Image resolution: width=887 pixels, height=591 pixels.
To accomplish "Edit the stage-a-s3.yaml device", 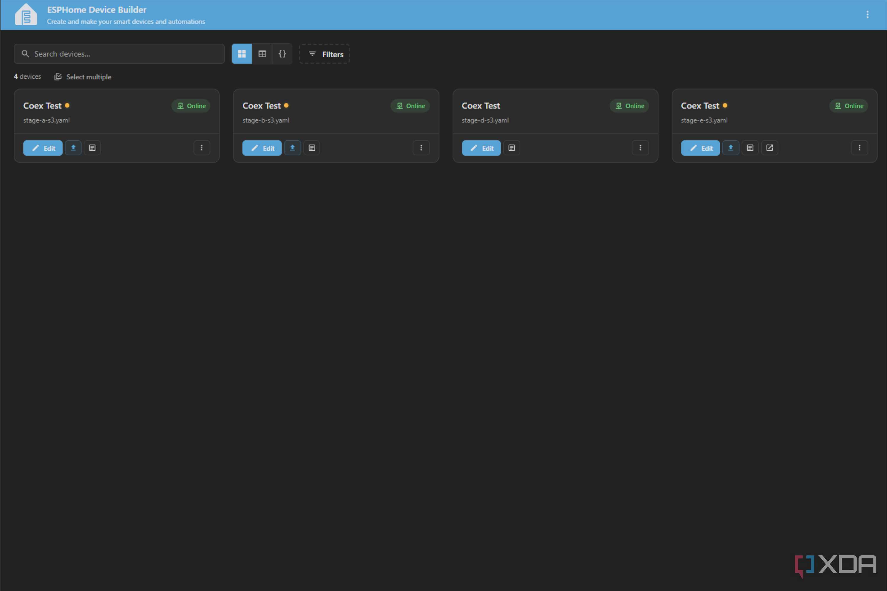I will [43, 148].
